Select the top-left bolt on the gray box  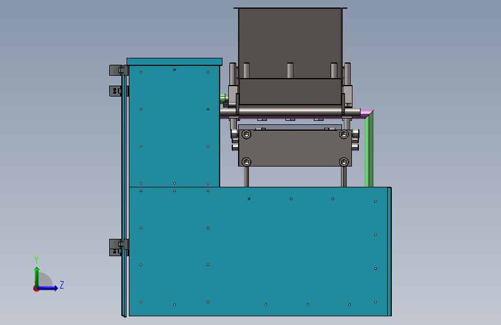click(x=246, y=134)
